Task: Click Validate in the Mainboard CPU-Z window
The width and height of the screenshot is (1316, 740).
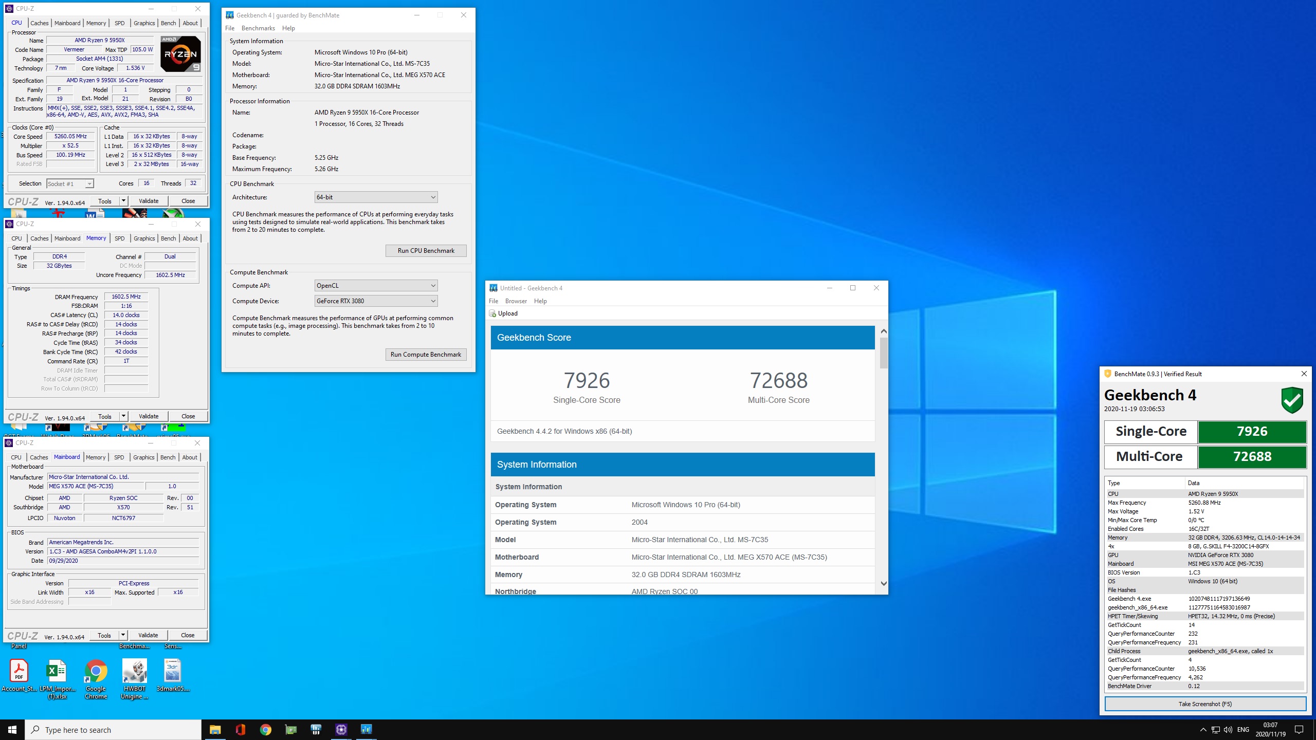Action: click(148, 635)
